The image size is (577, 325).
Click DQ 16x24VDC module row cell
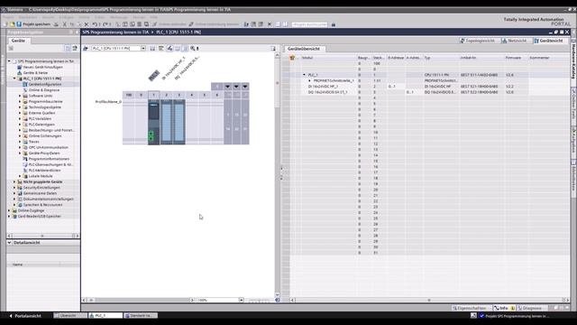pos(327,92)
